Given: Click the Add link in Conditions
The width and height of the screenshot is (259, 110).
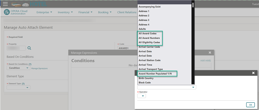Looking at the screenshot, I should click(202, 60).
